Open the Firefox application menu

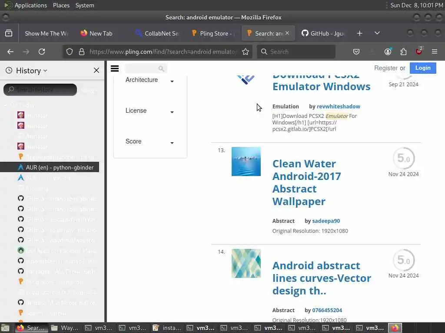point(435,52)
